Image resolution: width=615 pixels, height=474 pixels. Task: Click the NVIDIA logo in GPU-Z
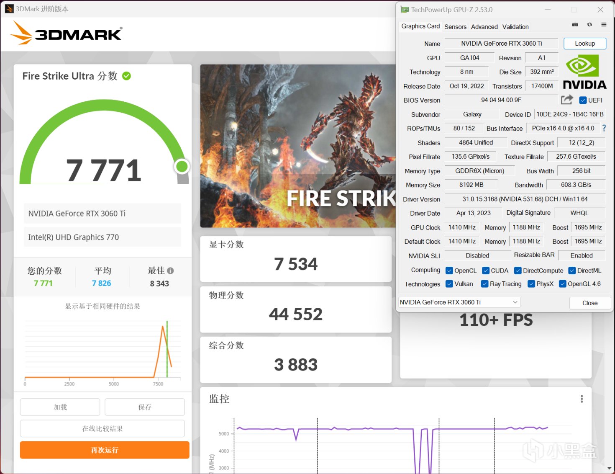[x=584, y=72]
